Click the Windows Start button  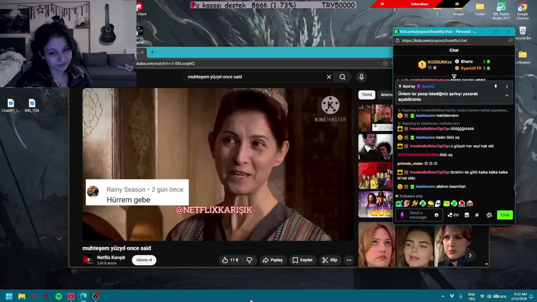click(x=9, y=297)
